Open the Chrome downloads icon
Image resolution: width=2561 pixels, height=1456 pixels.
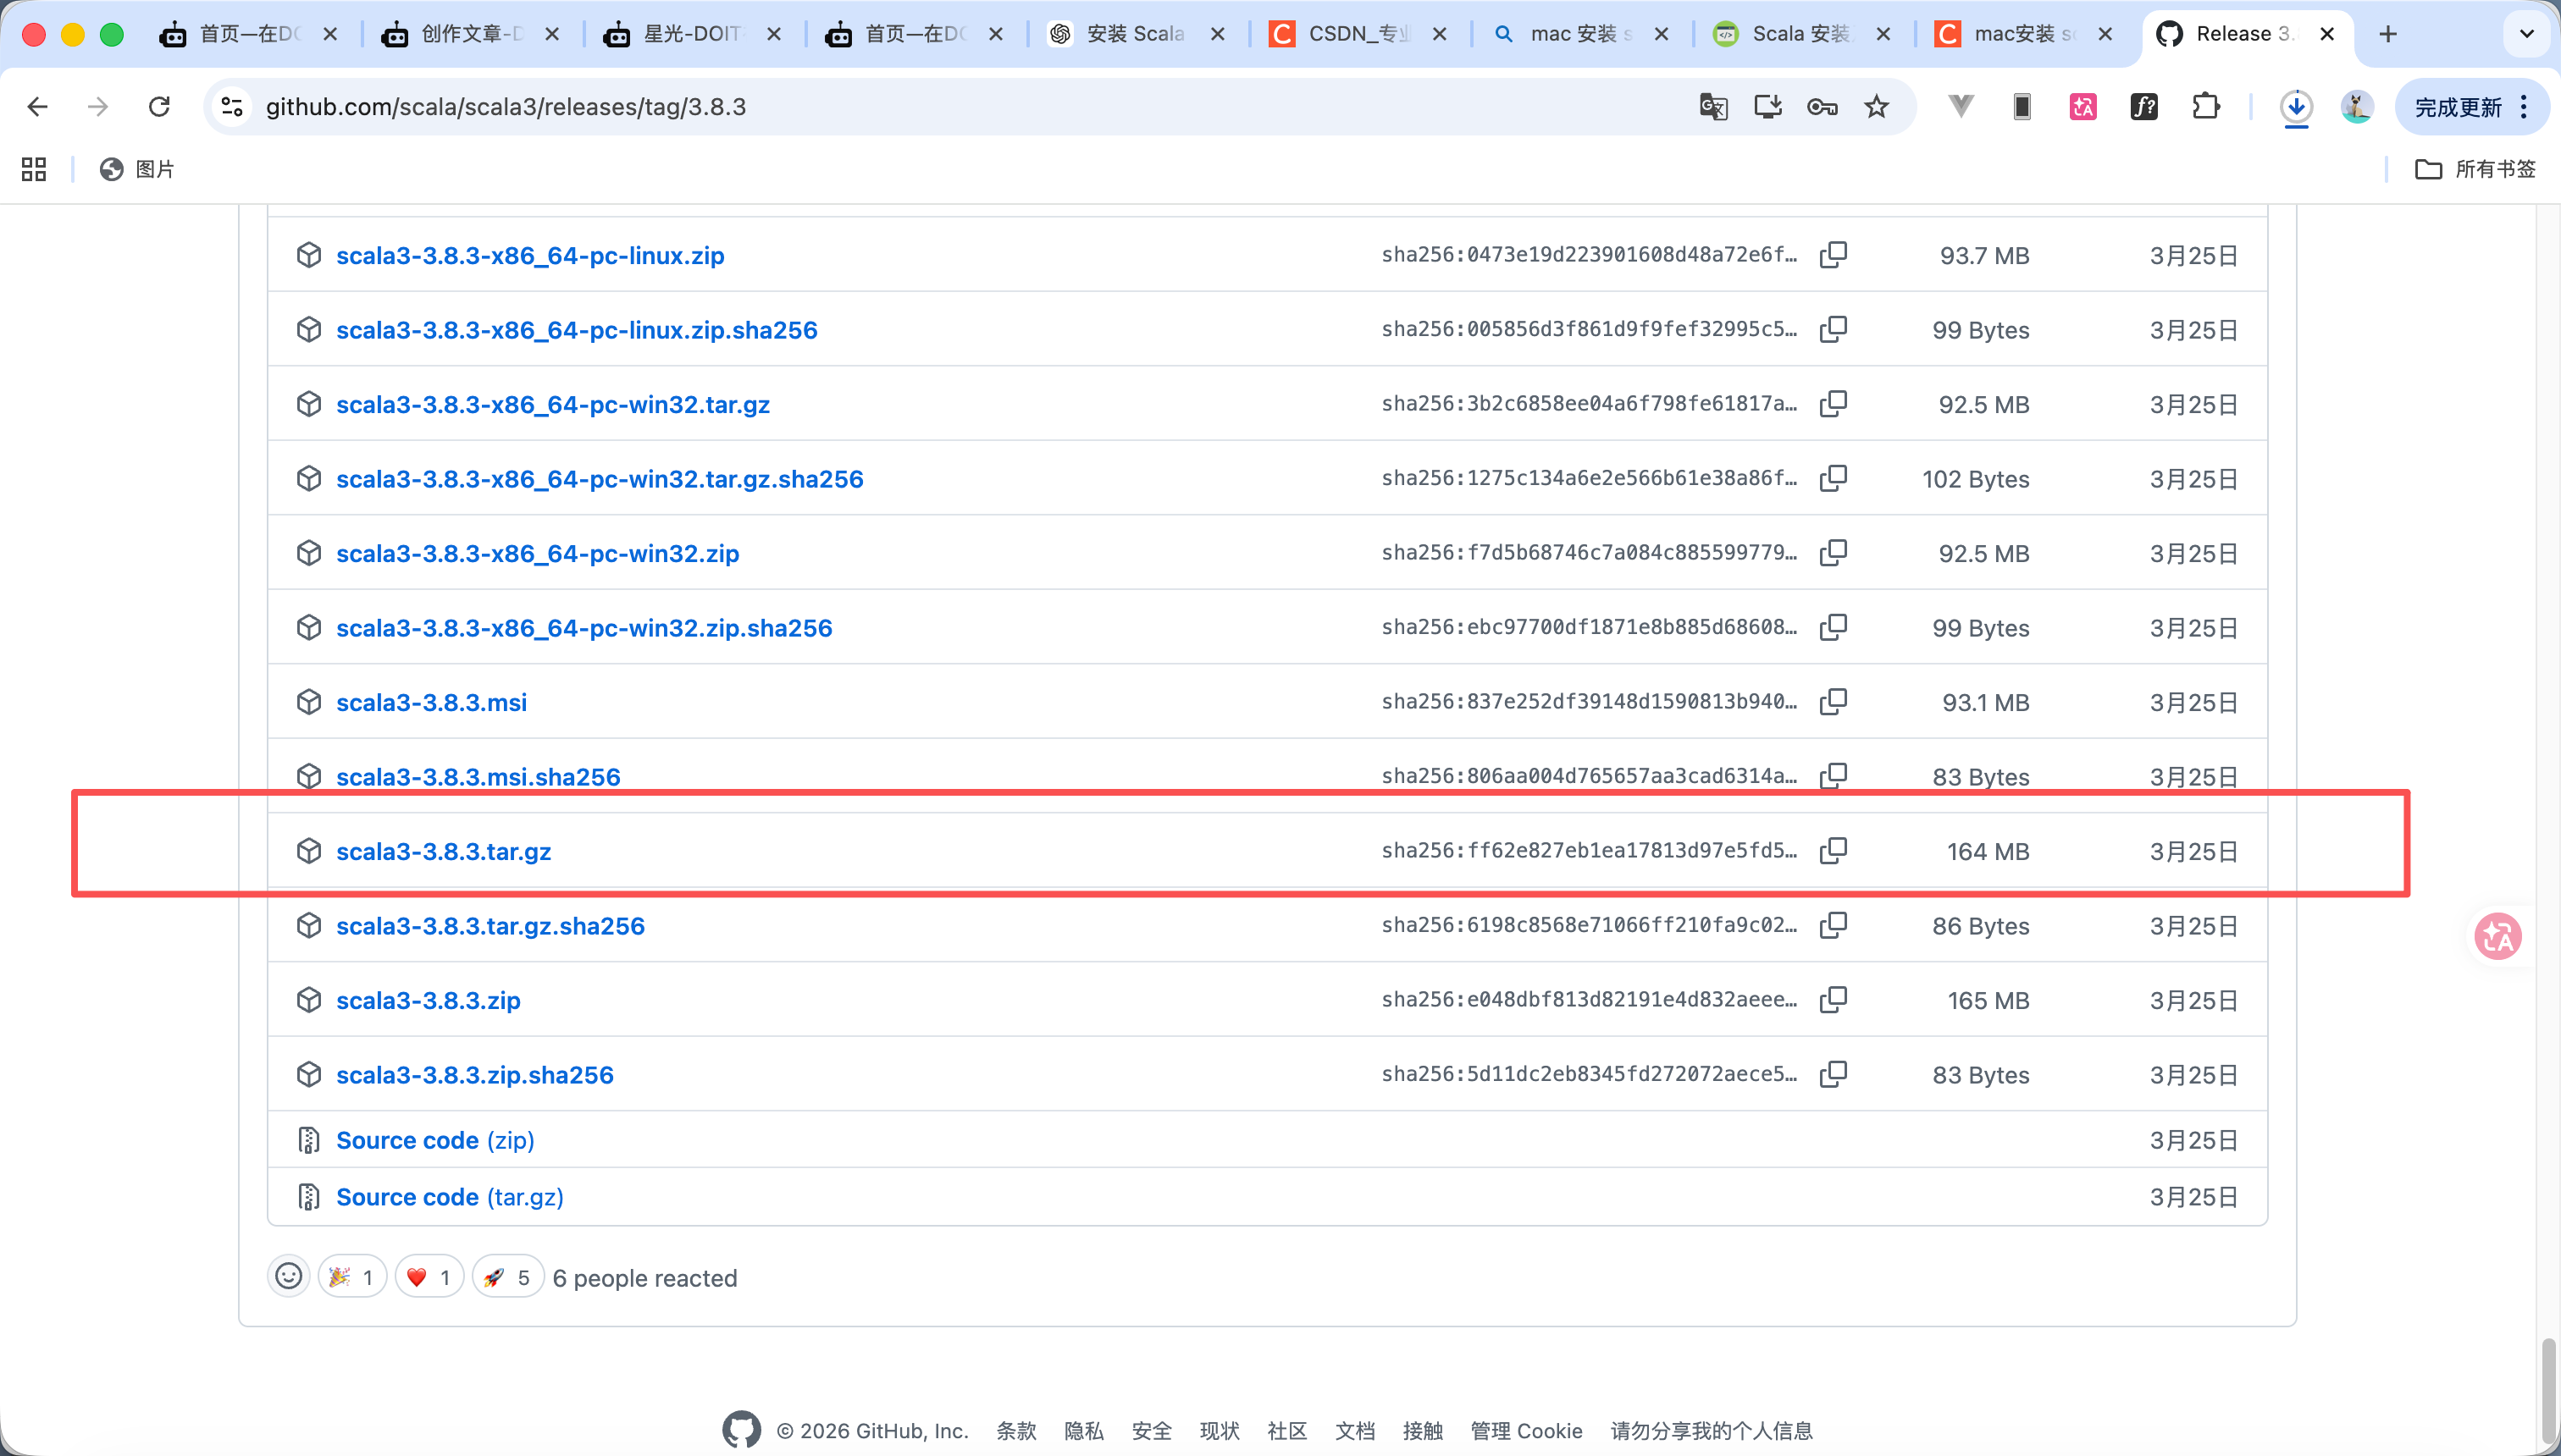pyautogui.click(x=2296, y=107)
